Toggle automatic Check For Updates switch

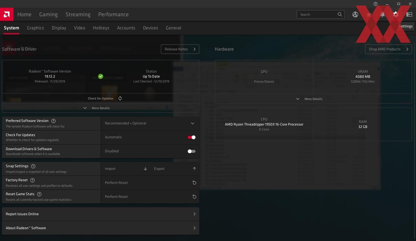(x=191, y=137)
